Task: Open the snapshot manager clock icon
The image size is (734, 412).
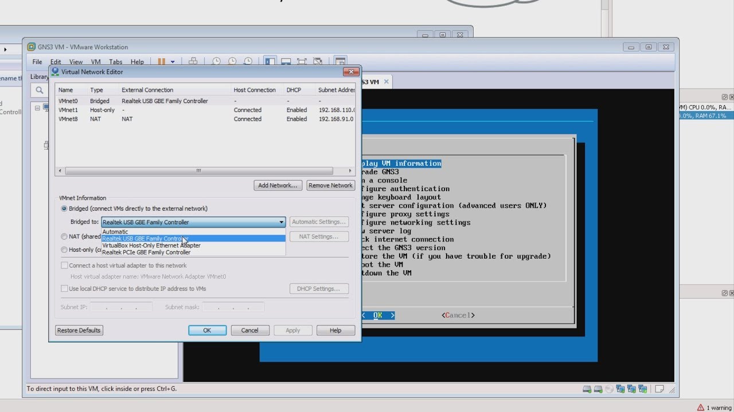Action: [x=248, y=62]
